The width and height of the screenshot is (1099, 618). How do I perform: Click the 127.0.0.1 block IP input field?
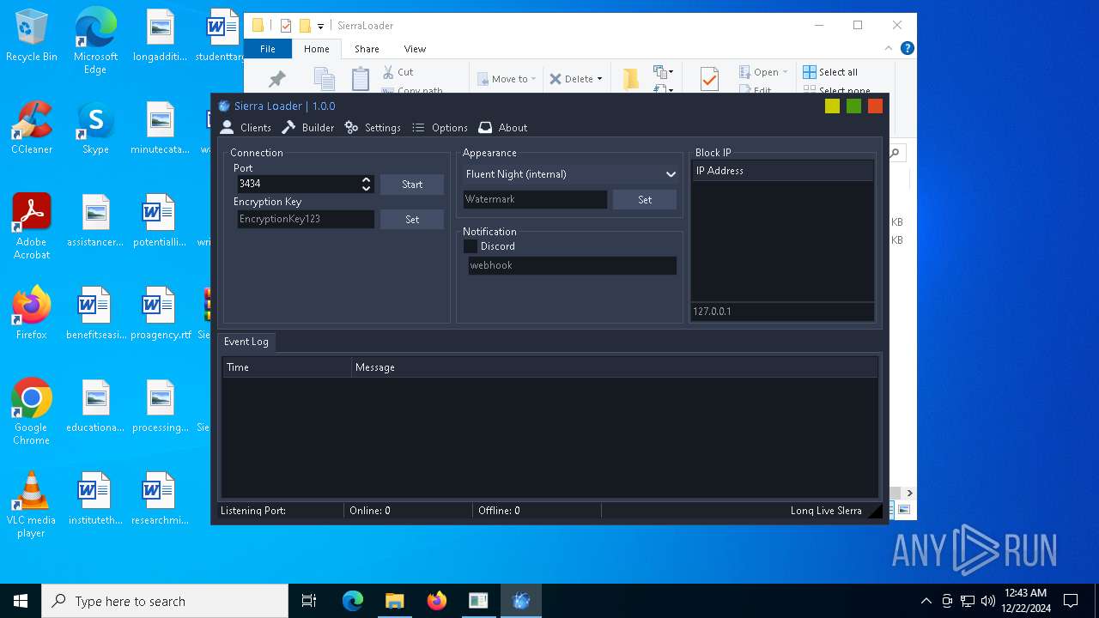click(x=782, y=312)
